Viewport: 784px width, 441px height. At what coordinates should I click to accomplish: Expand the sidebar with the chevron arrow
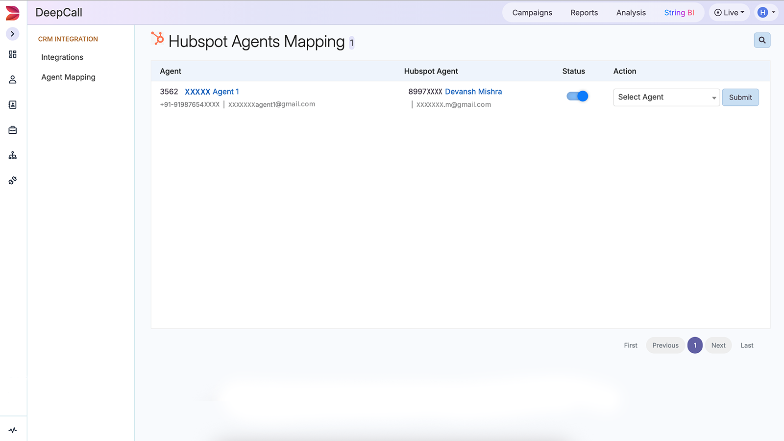pos(13,34)
